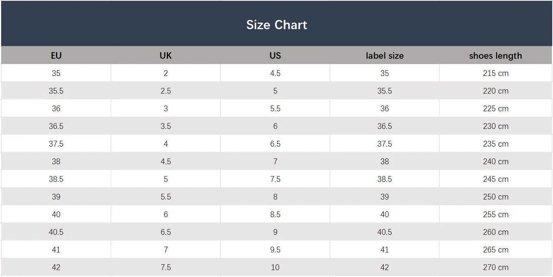Click the US 8.5 cell
553x277 pixels.
[x=275, y=214]
